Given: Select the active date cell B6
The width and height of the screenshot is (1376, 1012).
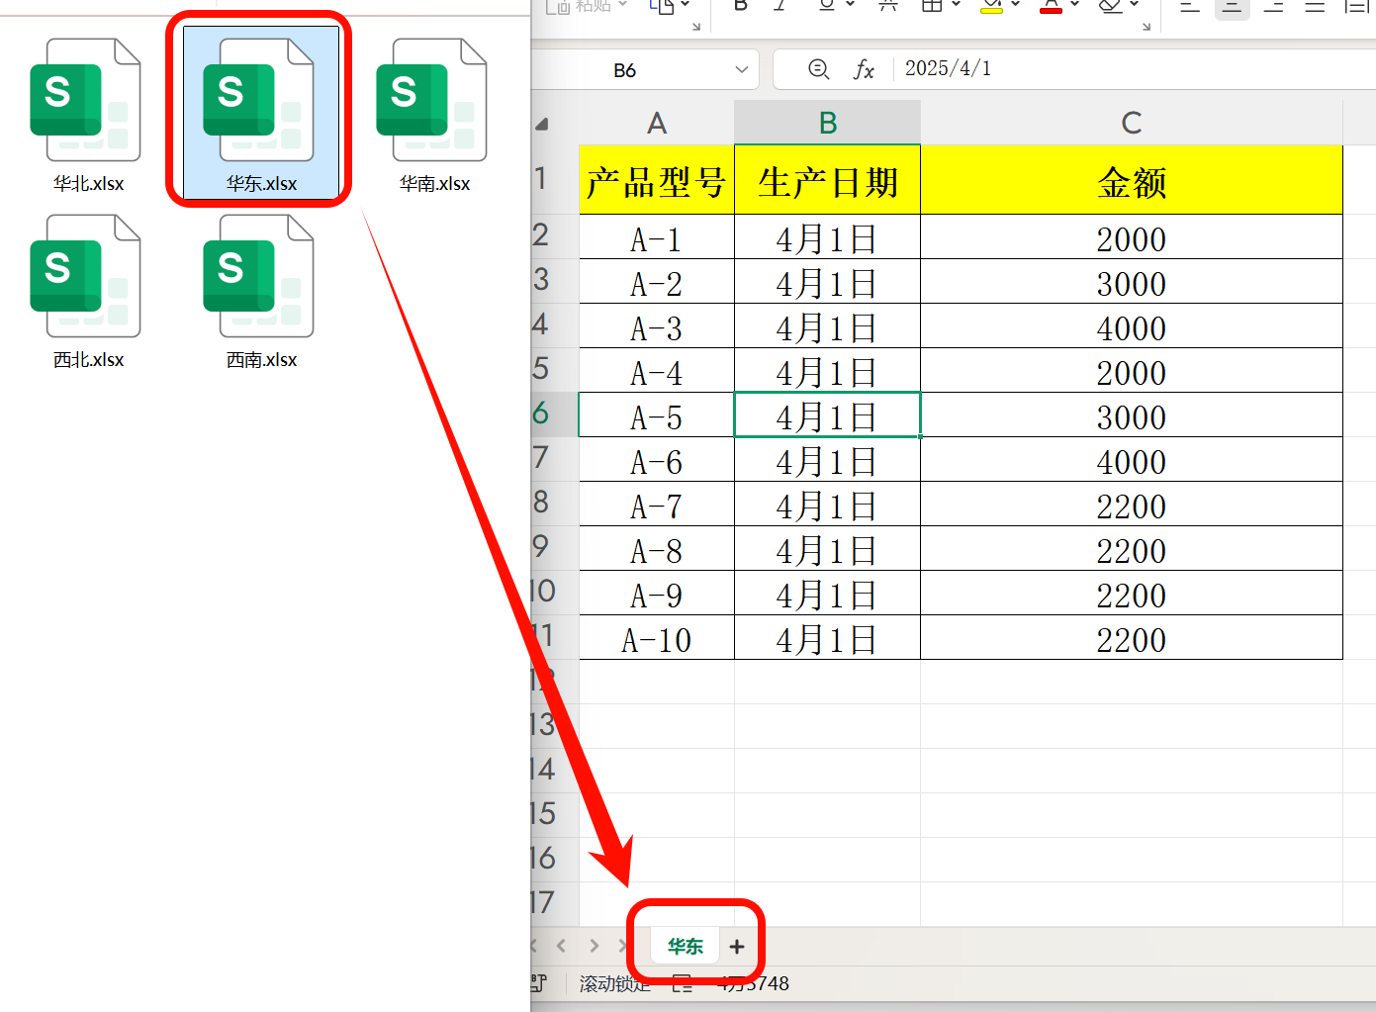Looking at the screenshot, I should click(x=828, y=415).
